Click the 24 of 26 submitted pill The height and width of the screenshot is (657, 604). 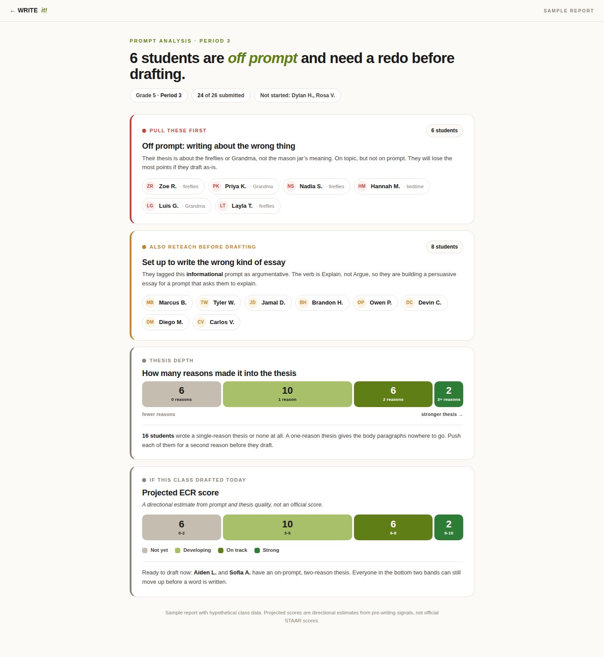(x=221, y=95)
